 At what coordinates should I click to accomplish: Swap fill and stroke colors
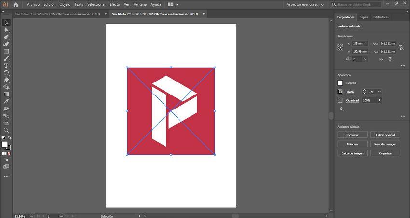[10, 137]
